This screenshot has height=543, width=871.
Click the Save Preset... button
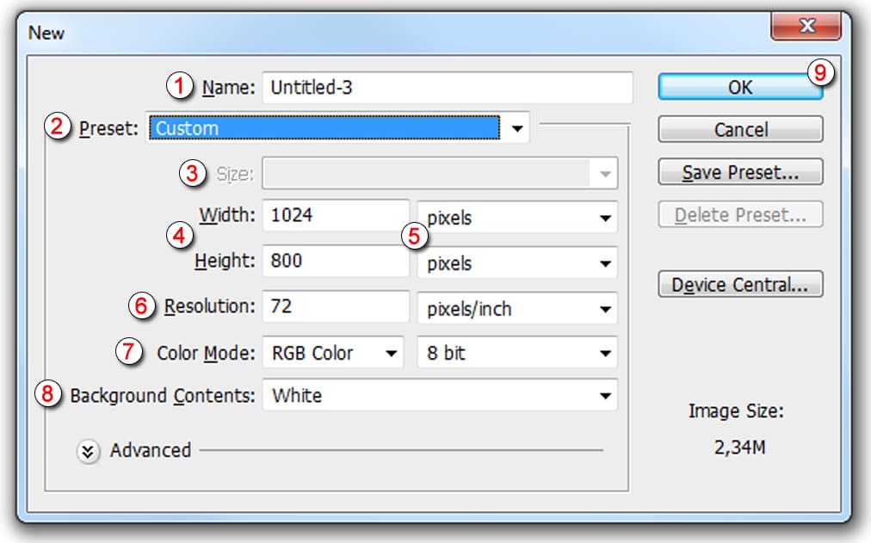740,172
